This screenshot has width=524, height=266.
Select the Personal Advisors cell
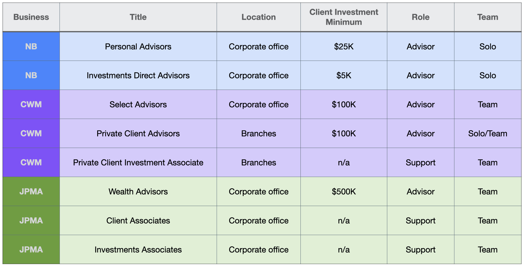[138, 46]
